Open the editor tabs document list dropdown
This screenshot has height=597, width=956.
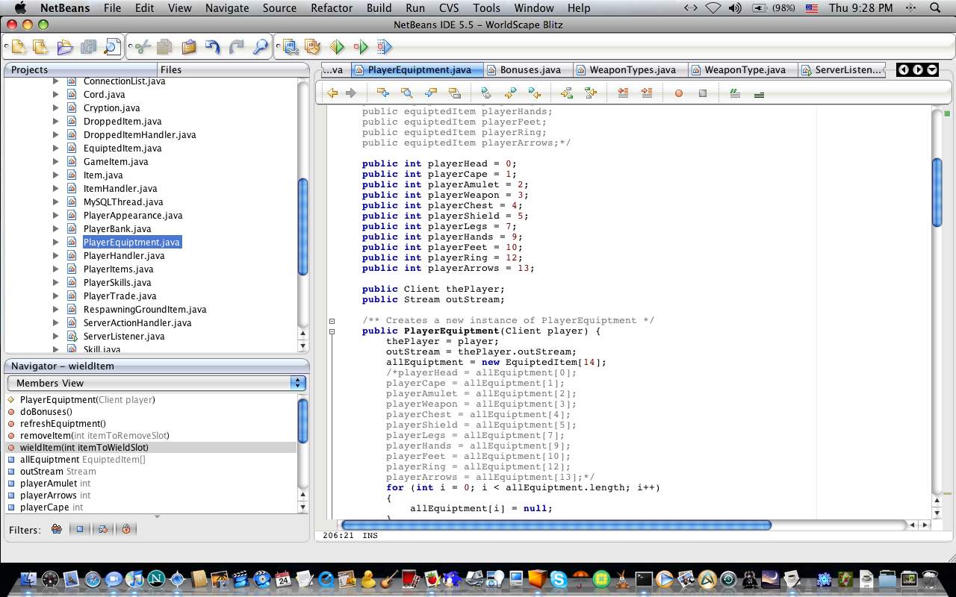(932, 70)
